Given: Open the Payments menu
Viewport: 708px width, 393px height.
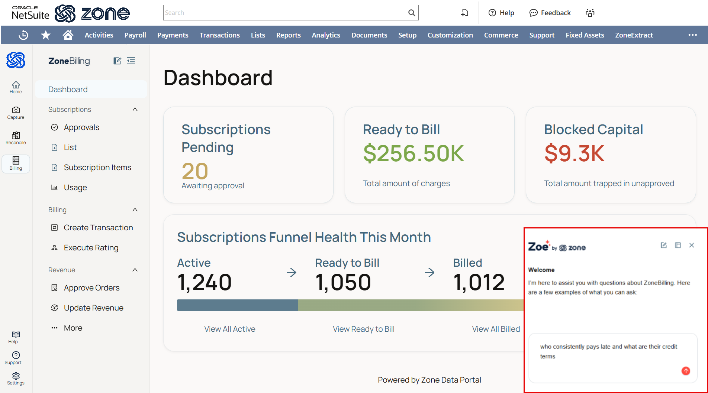Looking at the screenshot, I should (x=173, y=35).
